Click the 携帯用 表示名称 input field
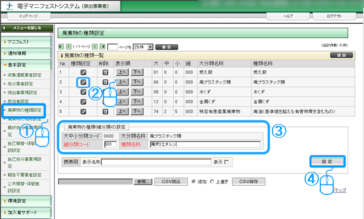364x219 pixels. pyautogui.click(x=156, y=162)
